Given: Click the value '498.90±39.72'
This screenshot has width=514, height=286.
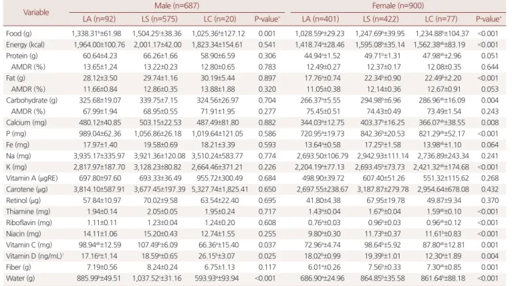Looking at the screenshot, I should pyautogui.click(x=321, y=178).
